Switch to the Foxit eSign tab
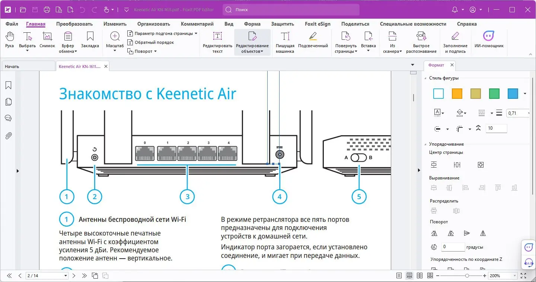The height and width of the screenshot is (282, 536). click(318, 24)
